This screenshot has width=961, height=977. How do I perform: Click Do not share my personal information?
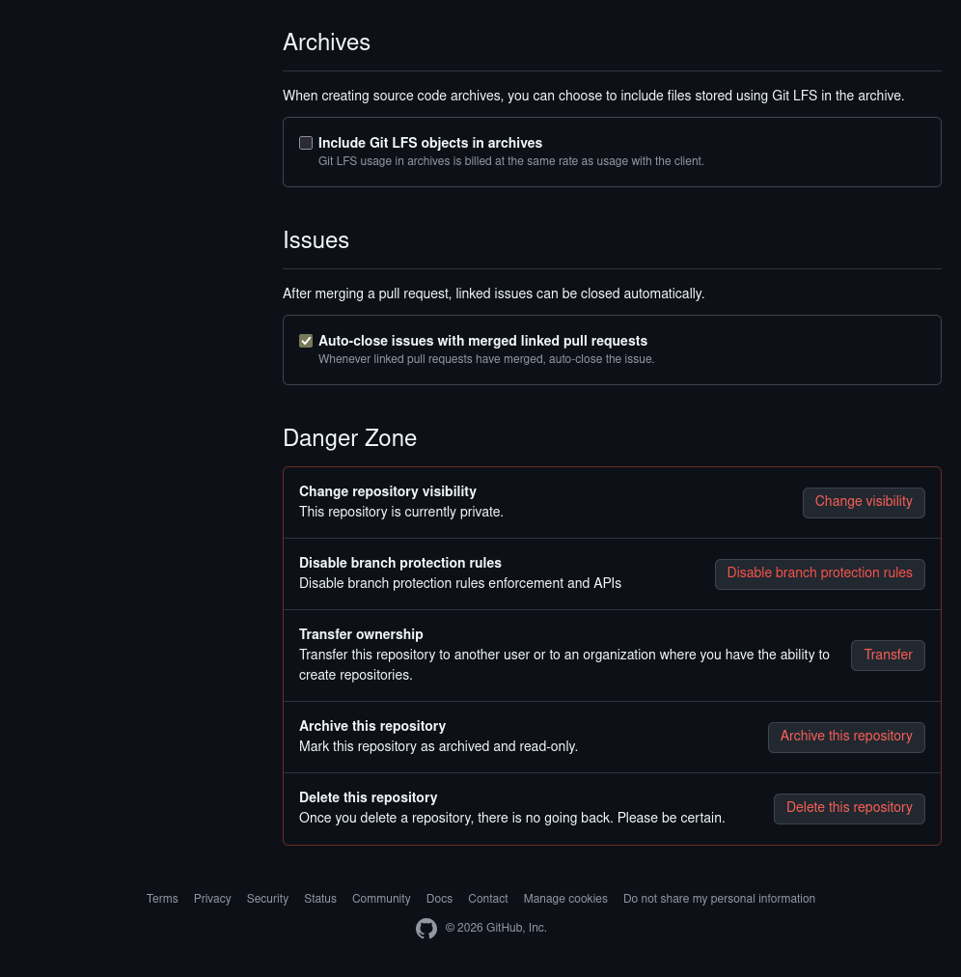point(719,899)
